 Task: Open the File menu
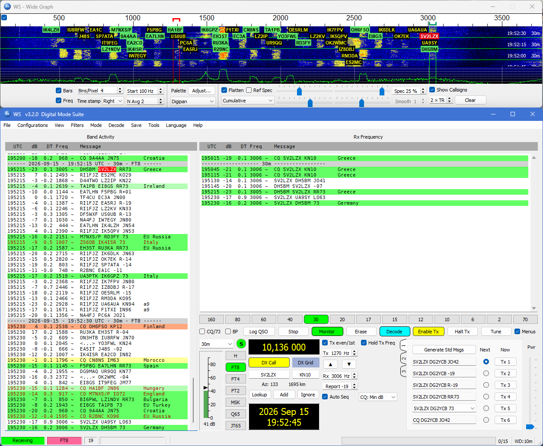pyautogui.click(x=7, y=125)
